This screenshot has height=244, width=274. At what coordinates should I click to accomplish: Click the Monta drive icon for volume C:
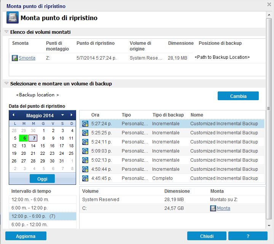click(x=213, y=208)
